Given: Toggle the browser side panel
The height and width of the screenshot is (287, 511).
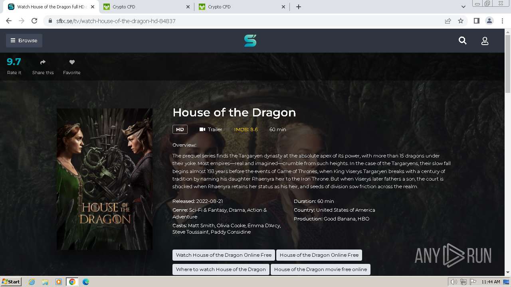Looking at the screenshot, I should [476, 21].
